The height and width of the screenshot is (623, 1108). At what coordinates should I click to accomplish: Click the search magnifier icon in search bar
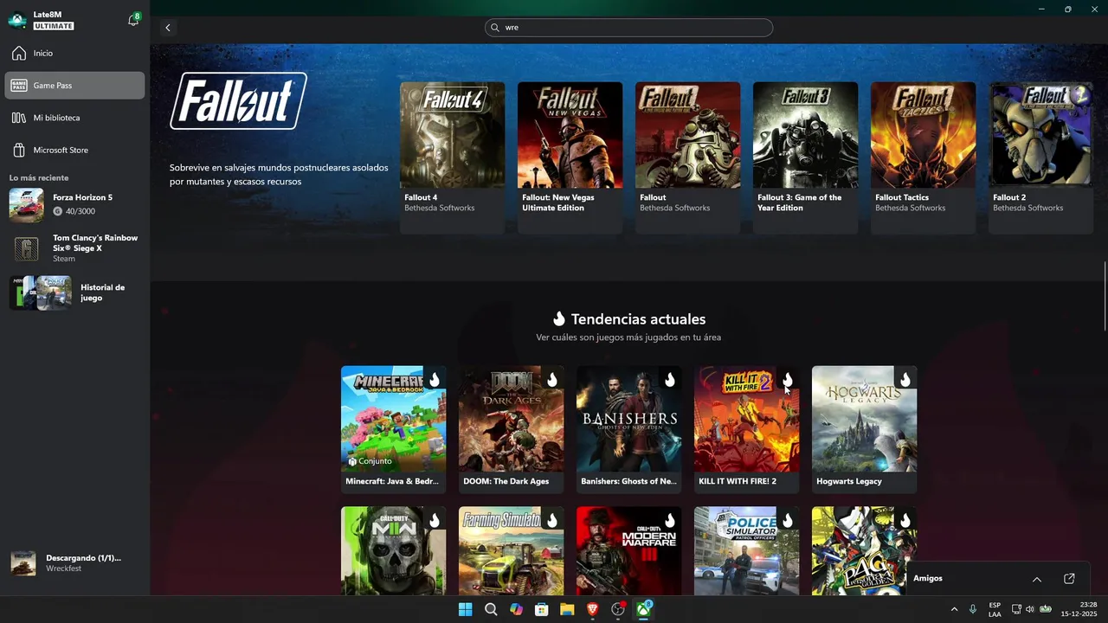pyautogui.click(x=495, y=28)
